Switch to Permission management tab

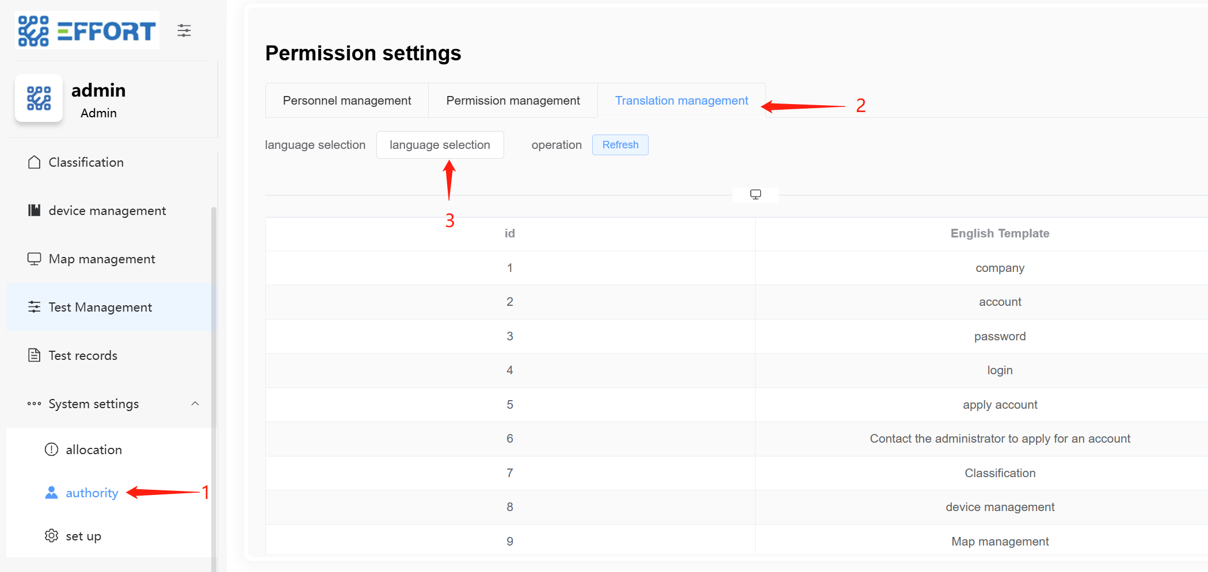pyautogui.click(x=513, y=101)
